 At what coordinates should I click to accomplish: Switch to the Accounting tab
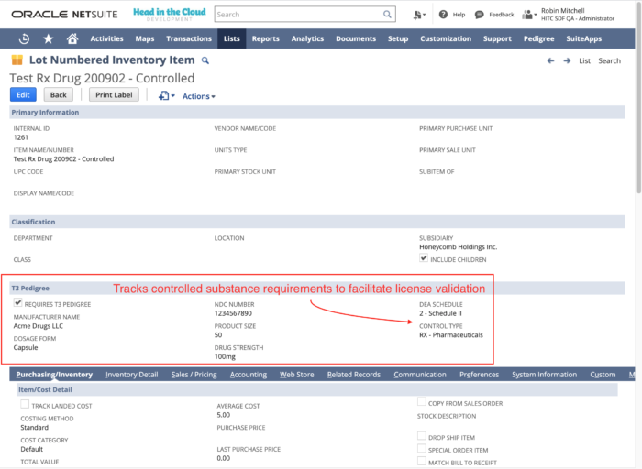249,375
